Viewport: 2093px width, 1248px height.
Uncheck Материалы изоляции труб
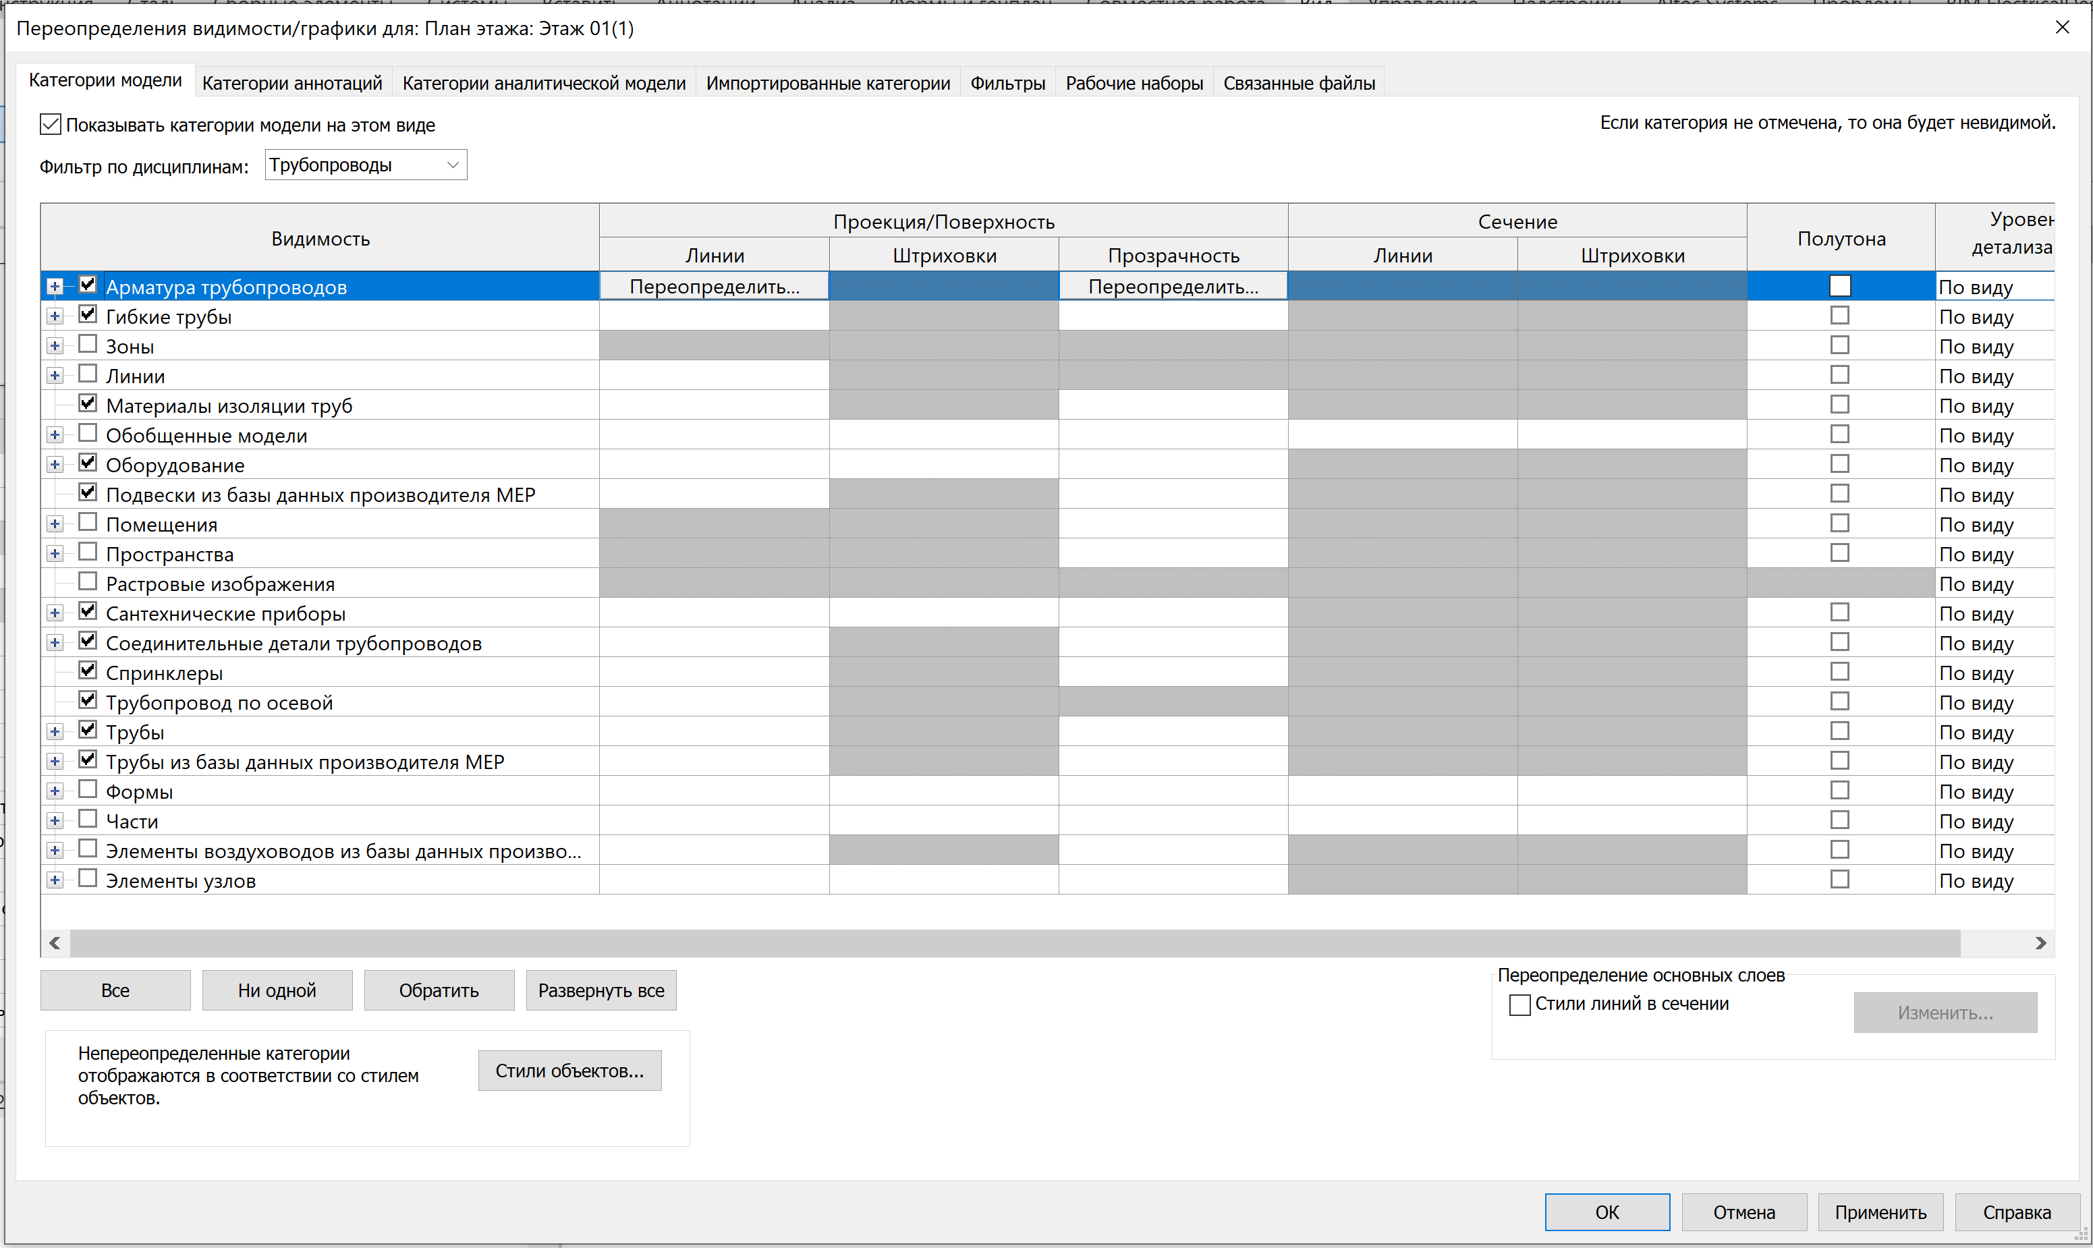[x=88, y=403]
